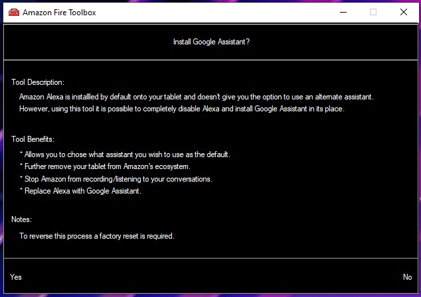Click No to decline the installation

[407, 277]
